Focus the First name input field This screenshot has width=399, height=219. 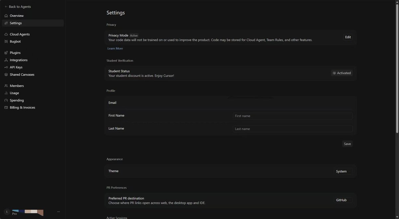pyautogui.click(x=293, y=116)
